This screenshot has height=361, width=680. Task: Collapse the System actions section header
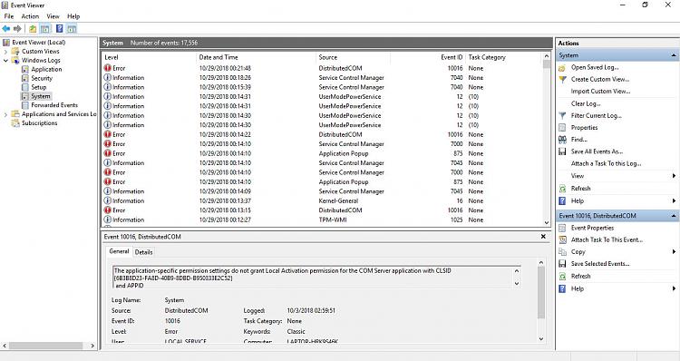(x=674, y=55)
